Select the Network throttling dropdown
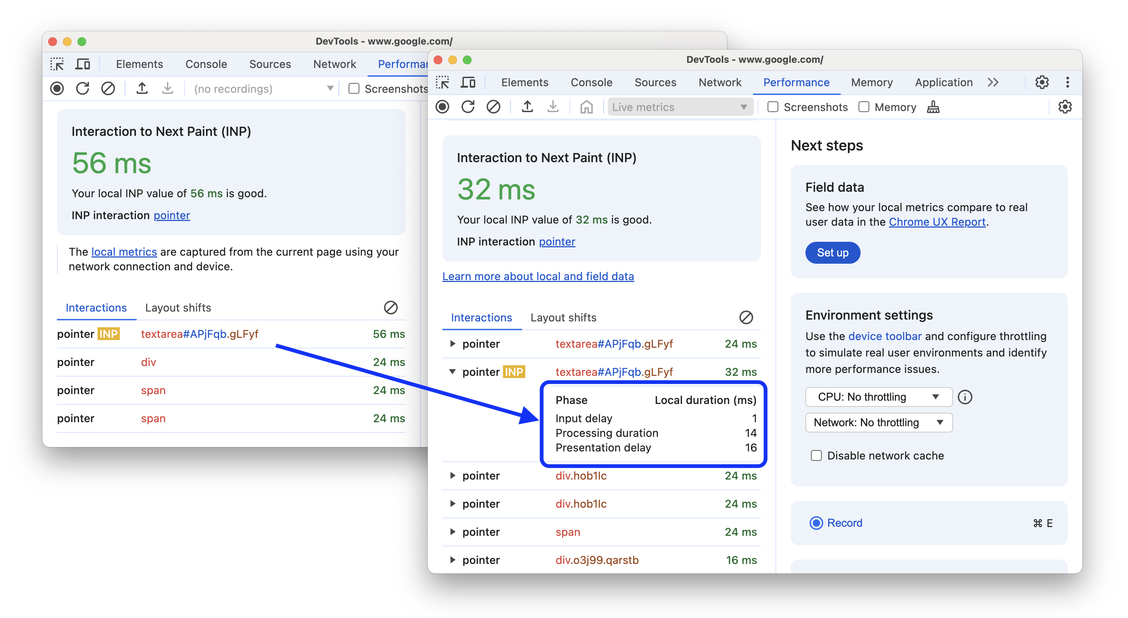Screen dimensions: 1128x618 pyautogui.click(x=877, y=421)
